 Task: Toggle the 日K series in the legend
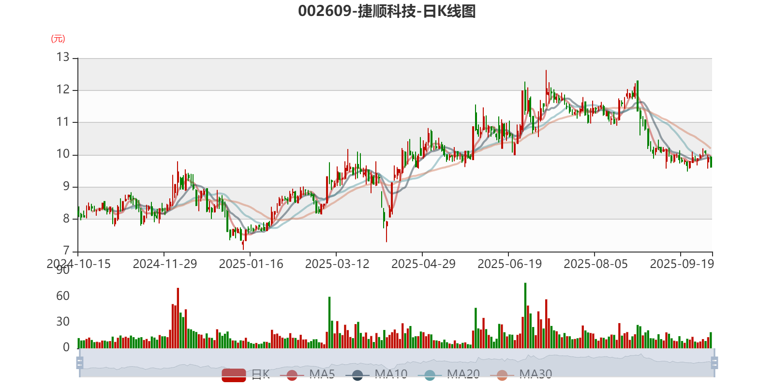pyautogui.click(x=245, y=374)
